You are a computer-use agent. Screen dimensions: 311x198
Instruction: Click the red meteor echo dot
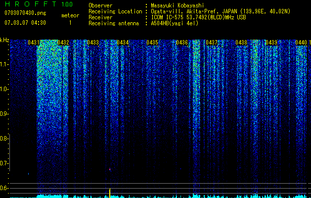coord(110,169)
